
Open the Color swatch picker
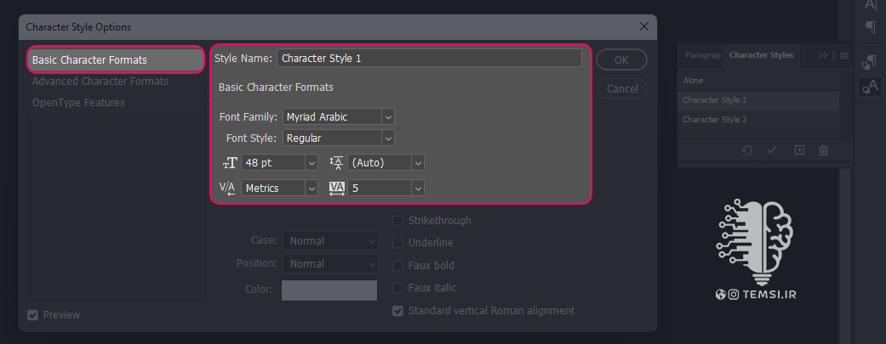(329, 290)
